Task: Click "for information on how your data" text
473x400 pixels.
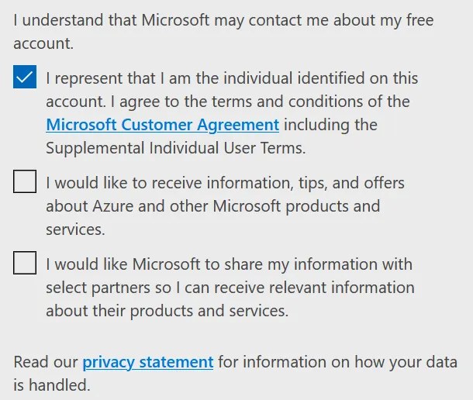Action: point(337,361)
